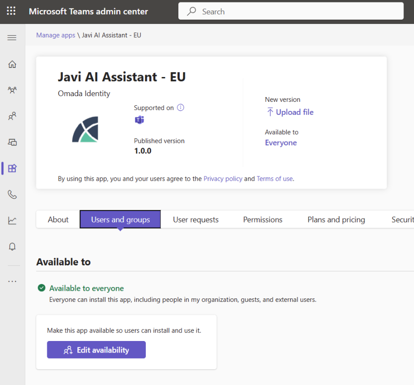Screen dimensions: 414x385
Task: Focus the Search input field
Action: click(x=291, y=11)
